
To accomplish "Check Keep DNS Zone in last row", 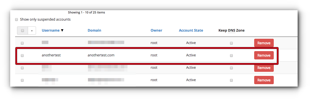I will point(231,80).
